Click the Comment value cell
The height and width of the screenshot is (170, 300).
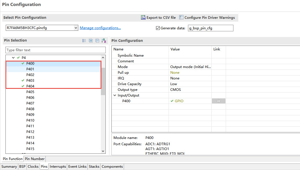(190, 61)
